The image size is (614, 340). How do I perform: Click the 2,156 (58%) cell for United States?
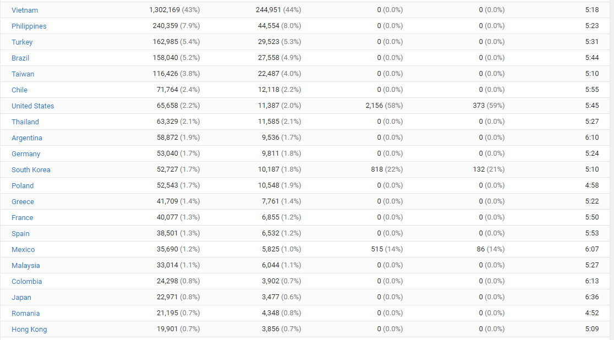click(x=383, y=106)
